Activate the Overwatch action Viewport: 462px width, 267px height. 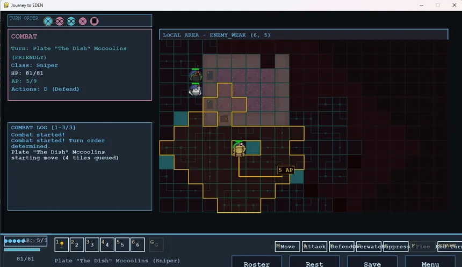369,247
